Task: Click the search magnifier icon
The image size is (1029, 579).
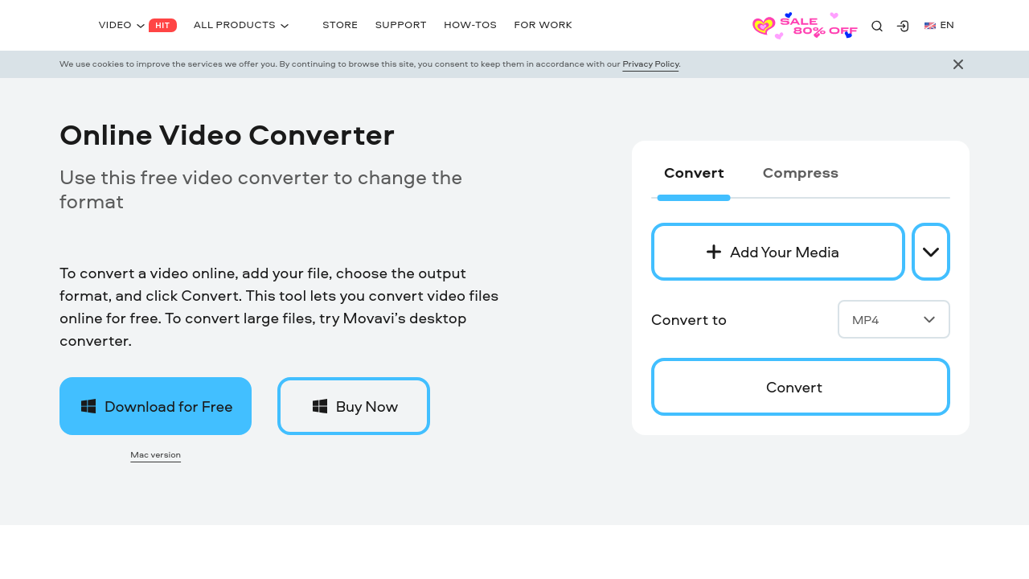Action: click(x=877, y=26)
